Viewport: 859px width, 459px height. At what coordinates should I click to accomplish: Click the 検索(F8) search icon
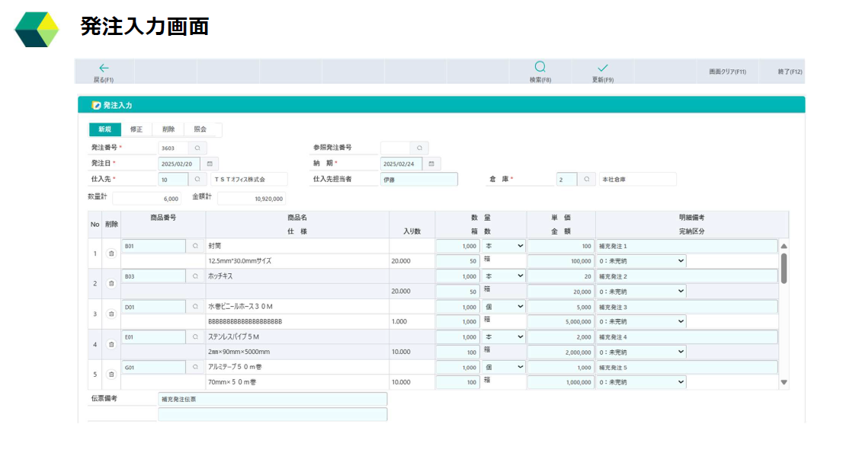click(539, 69)
